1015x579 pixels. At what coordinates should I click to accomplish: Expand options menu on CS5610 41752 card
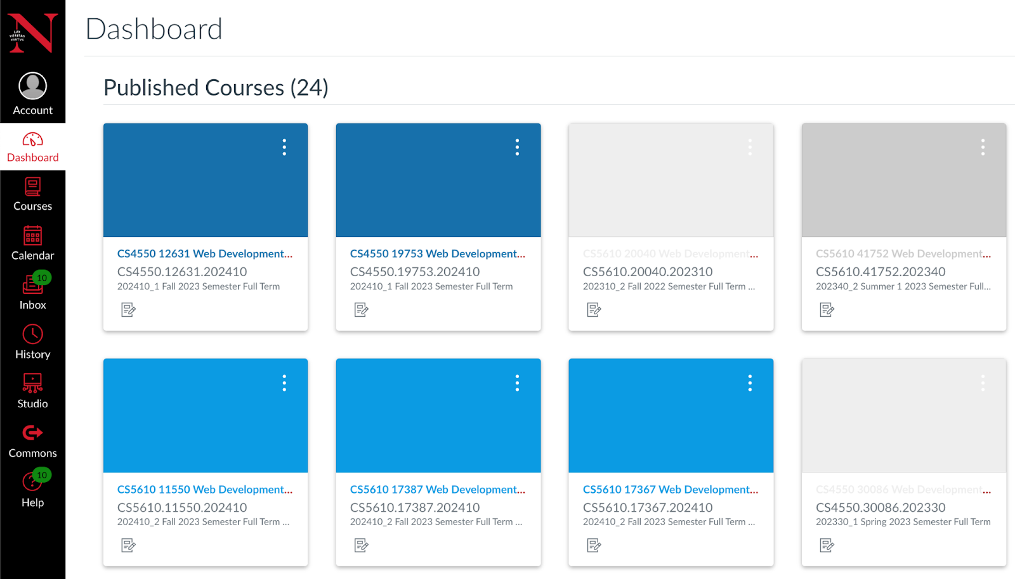click(983, 147)
